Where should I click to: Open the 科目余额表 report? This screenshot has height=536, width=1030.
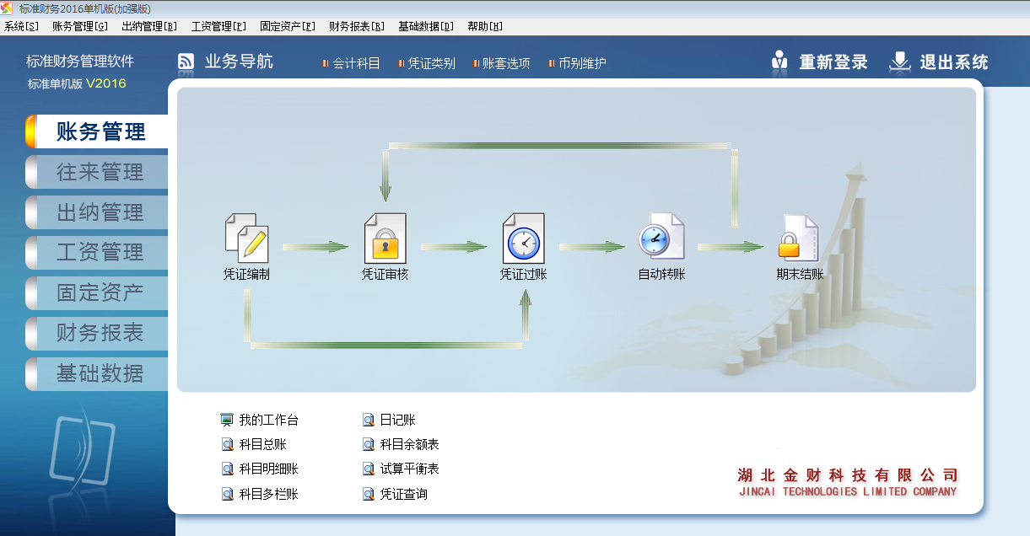click(409, 444)
